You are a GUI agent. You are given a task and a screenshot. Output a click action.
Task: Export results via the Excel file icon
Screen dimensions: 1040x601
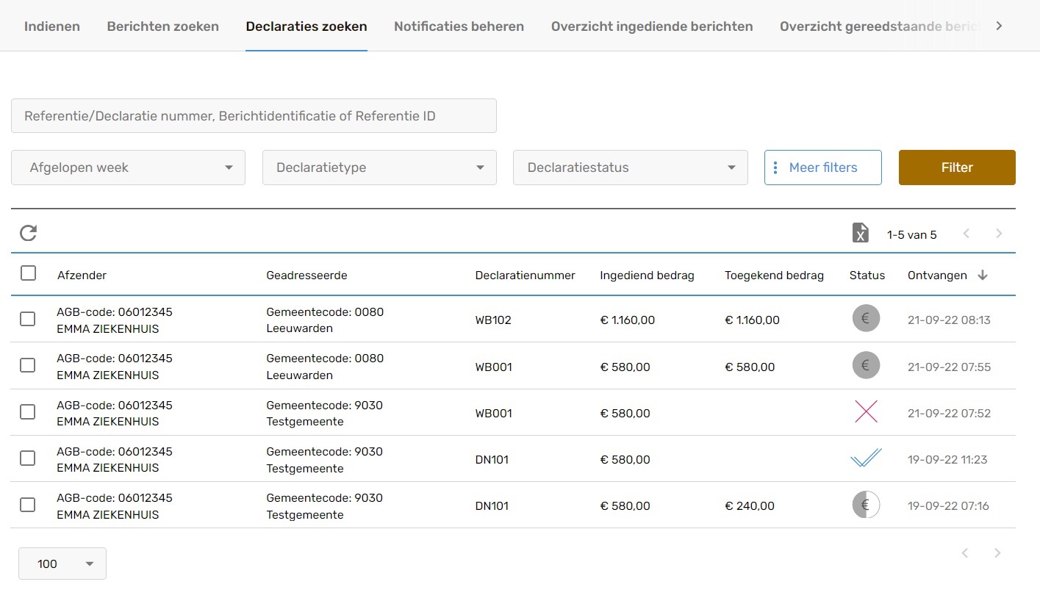click(860, 234)
